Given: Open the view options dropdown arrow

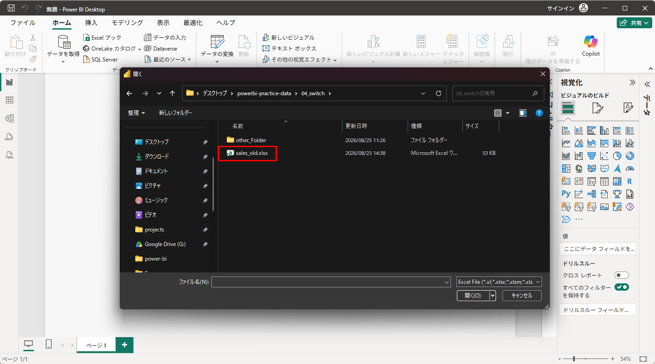Looking at the screenshot, I should coord(507,113).
